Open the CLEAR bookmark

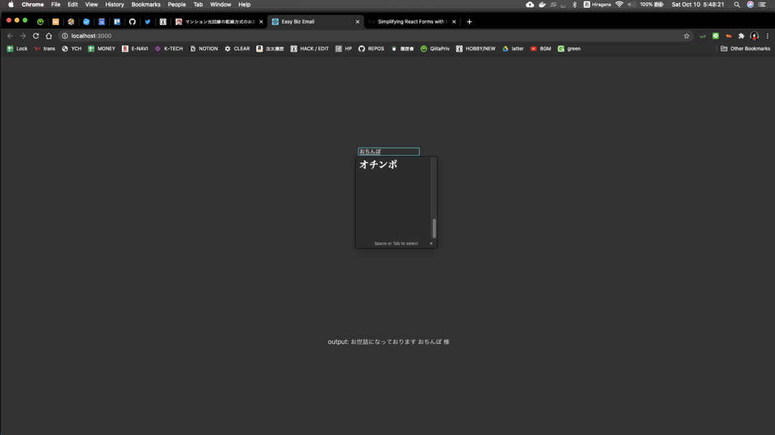[237, 48]
